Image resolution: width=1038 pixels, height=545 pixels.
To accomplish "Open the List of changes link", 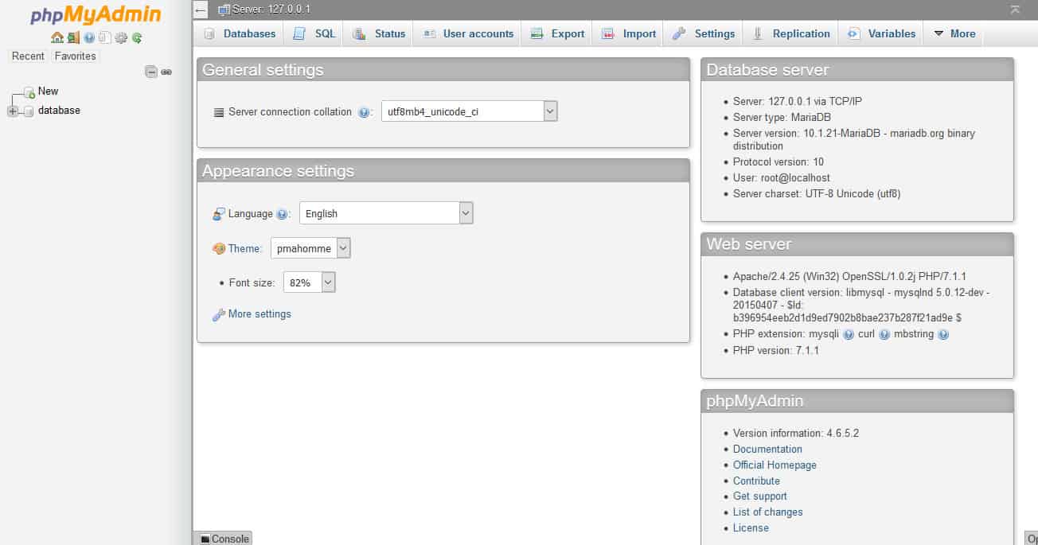I will pyautogui.click(x=767, y=512).
